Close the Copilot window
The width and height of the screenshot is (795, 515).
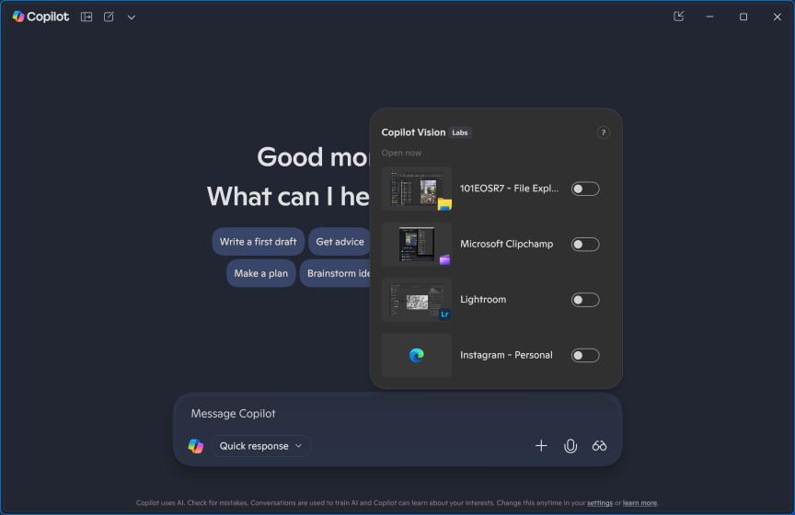(x=778, y=17)
